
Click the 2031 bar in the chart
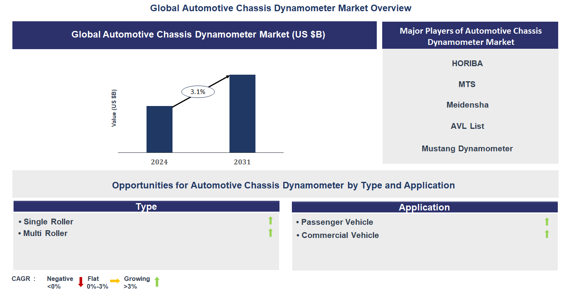[242, 114]
